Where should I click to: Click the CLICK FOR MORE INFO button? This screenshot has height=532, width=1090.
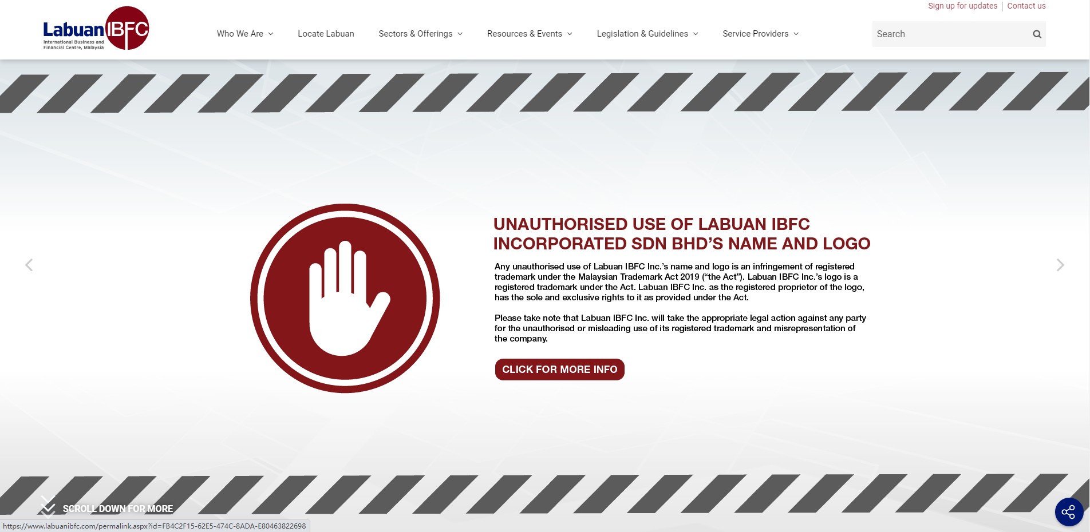[560, 370]
